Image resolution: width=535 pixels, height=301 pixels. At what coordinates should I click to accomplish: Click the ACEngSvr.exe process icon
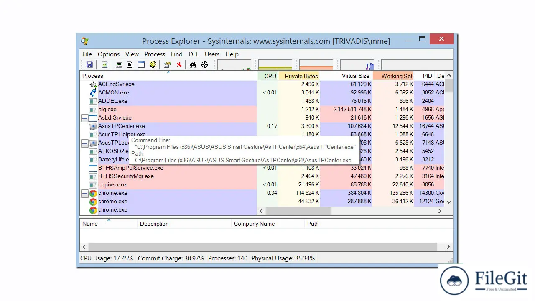[93, 84]
